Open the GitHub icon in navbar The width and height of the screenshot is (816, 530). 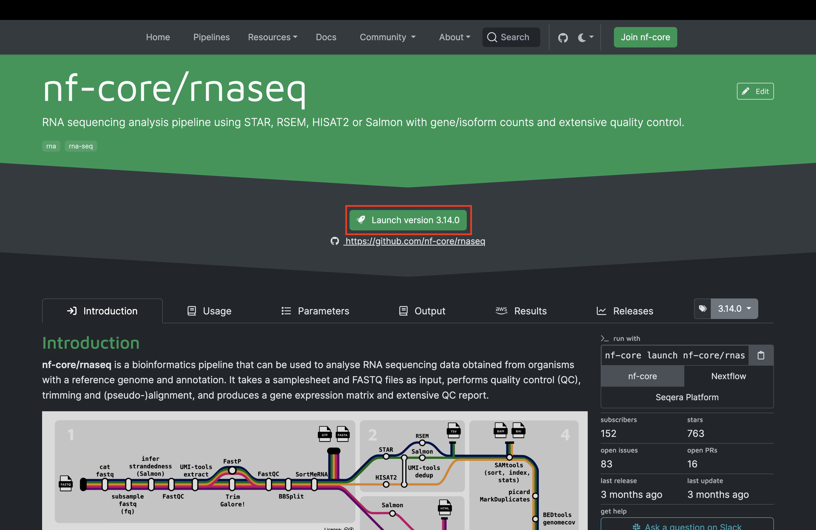coord(563,37)
